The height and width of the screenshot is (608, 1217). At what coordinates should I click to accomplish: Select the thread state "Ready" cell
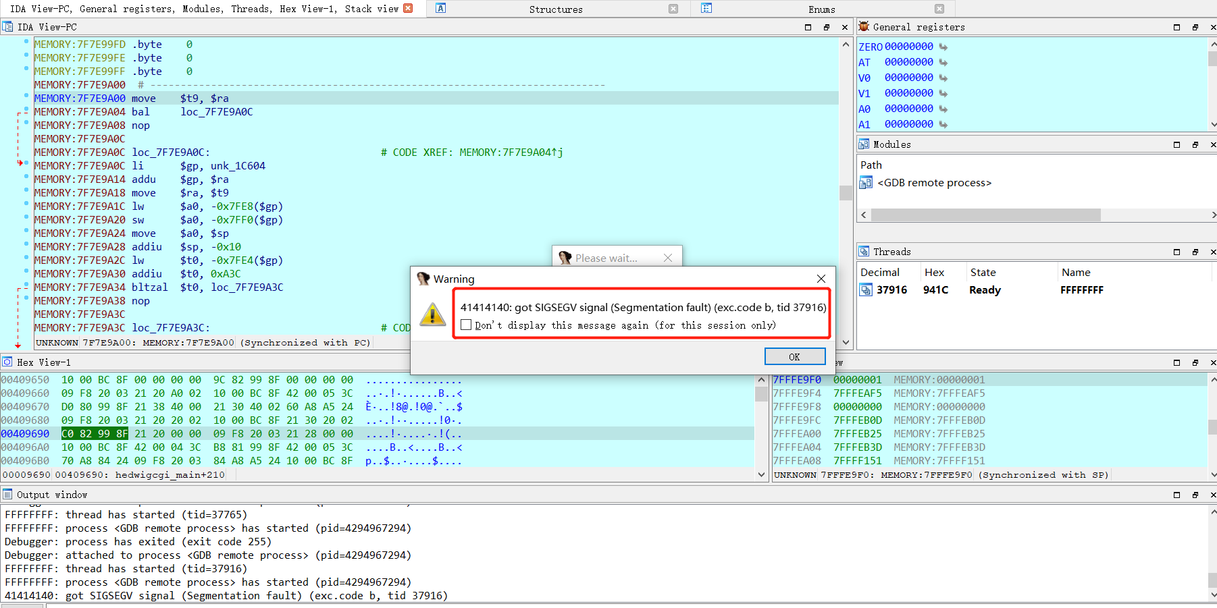coord(985,290)
